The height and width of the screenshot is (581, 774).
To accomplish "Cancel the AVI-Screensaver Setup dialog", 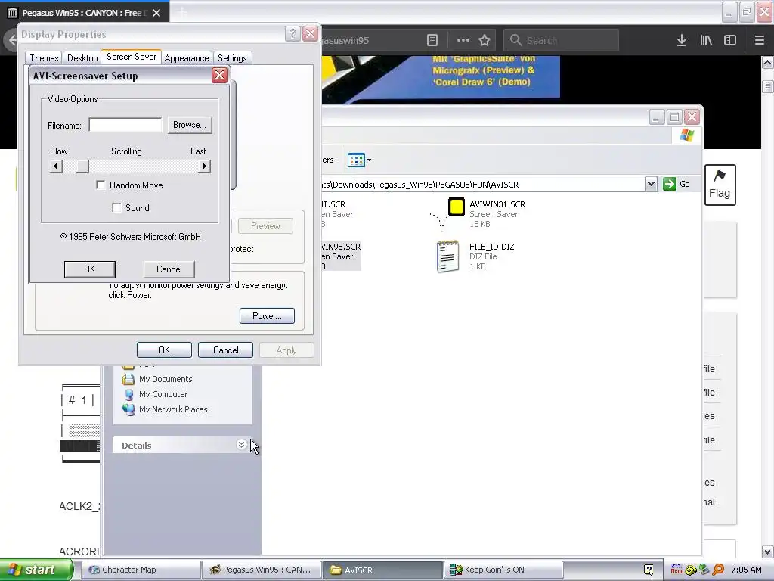I will point(169,269).
